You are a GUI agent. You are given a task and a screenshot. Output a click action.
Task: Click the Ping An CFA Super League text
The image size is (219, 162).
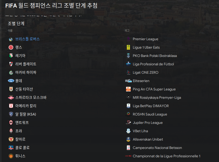154,89
